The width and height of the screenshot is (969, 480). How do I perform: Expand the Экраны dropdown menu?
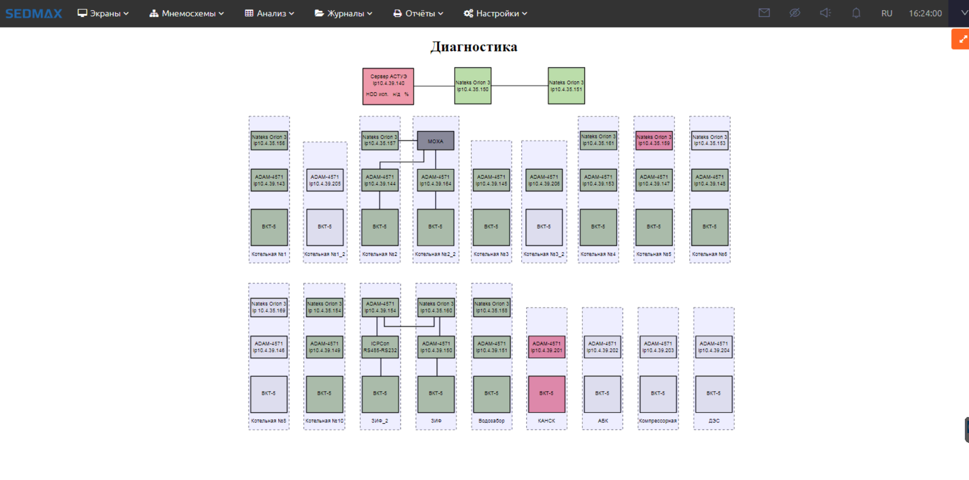pos(103,13)
